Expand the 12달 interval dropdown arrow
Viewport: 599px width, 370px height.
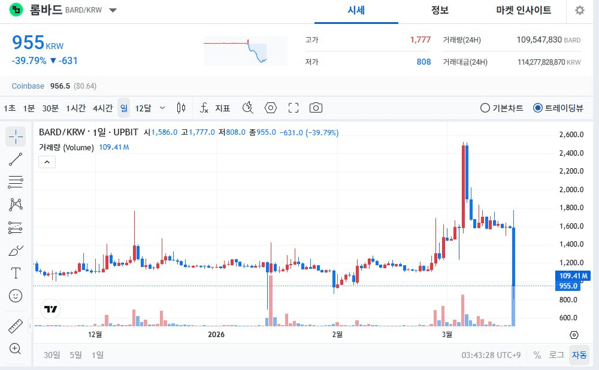(162, 108)
